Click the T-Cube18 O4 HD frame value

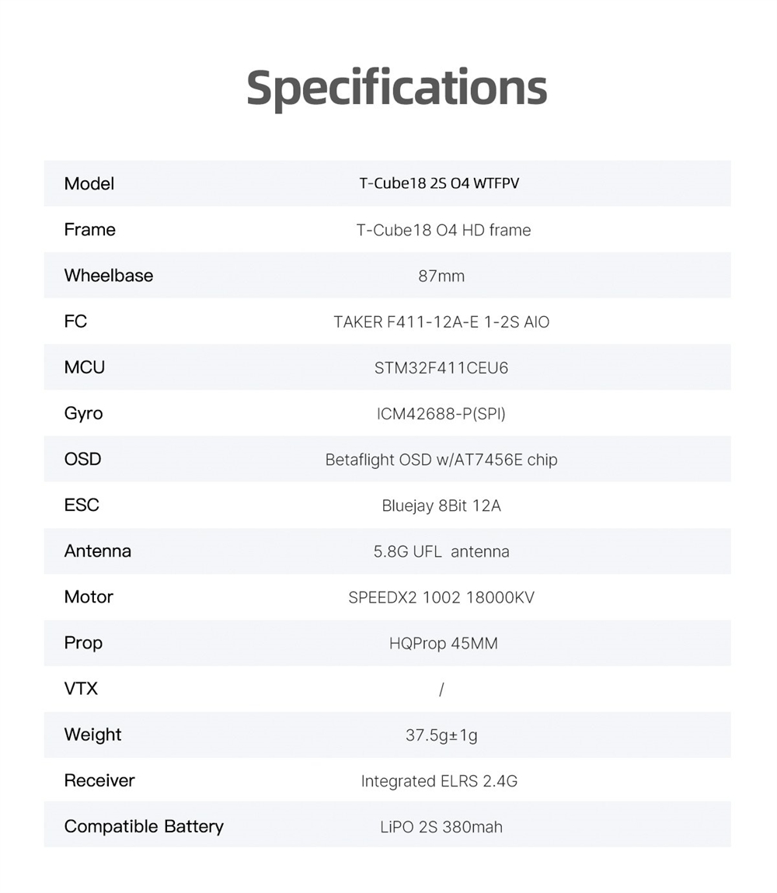click(x=443, y=230)
